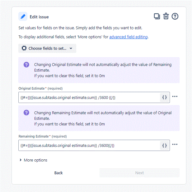Screen dimensions: 192x192
Task: Open smart value picker for Original Estimate
Action: [165, 97]
